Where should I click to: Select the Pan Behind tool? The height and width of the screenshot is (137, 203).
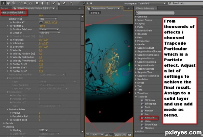(30, 3)
